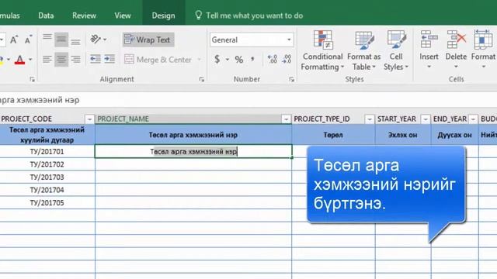The width and height of the screenshot is (497, 279).
Task: Open PROJECT_CODE column filter dropdown
Action: coord(89,119)
